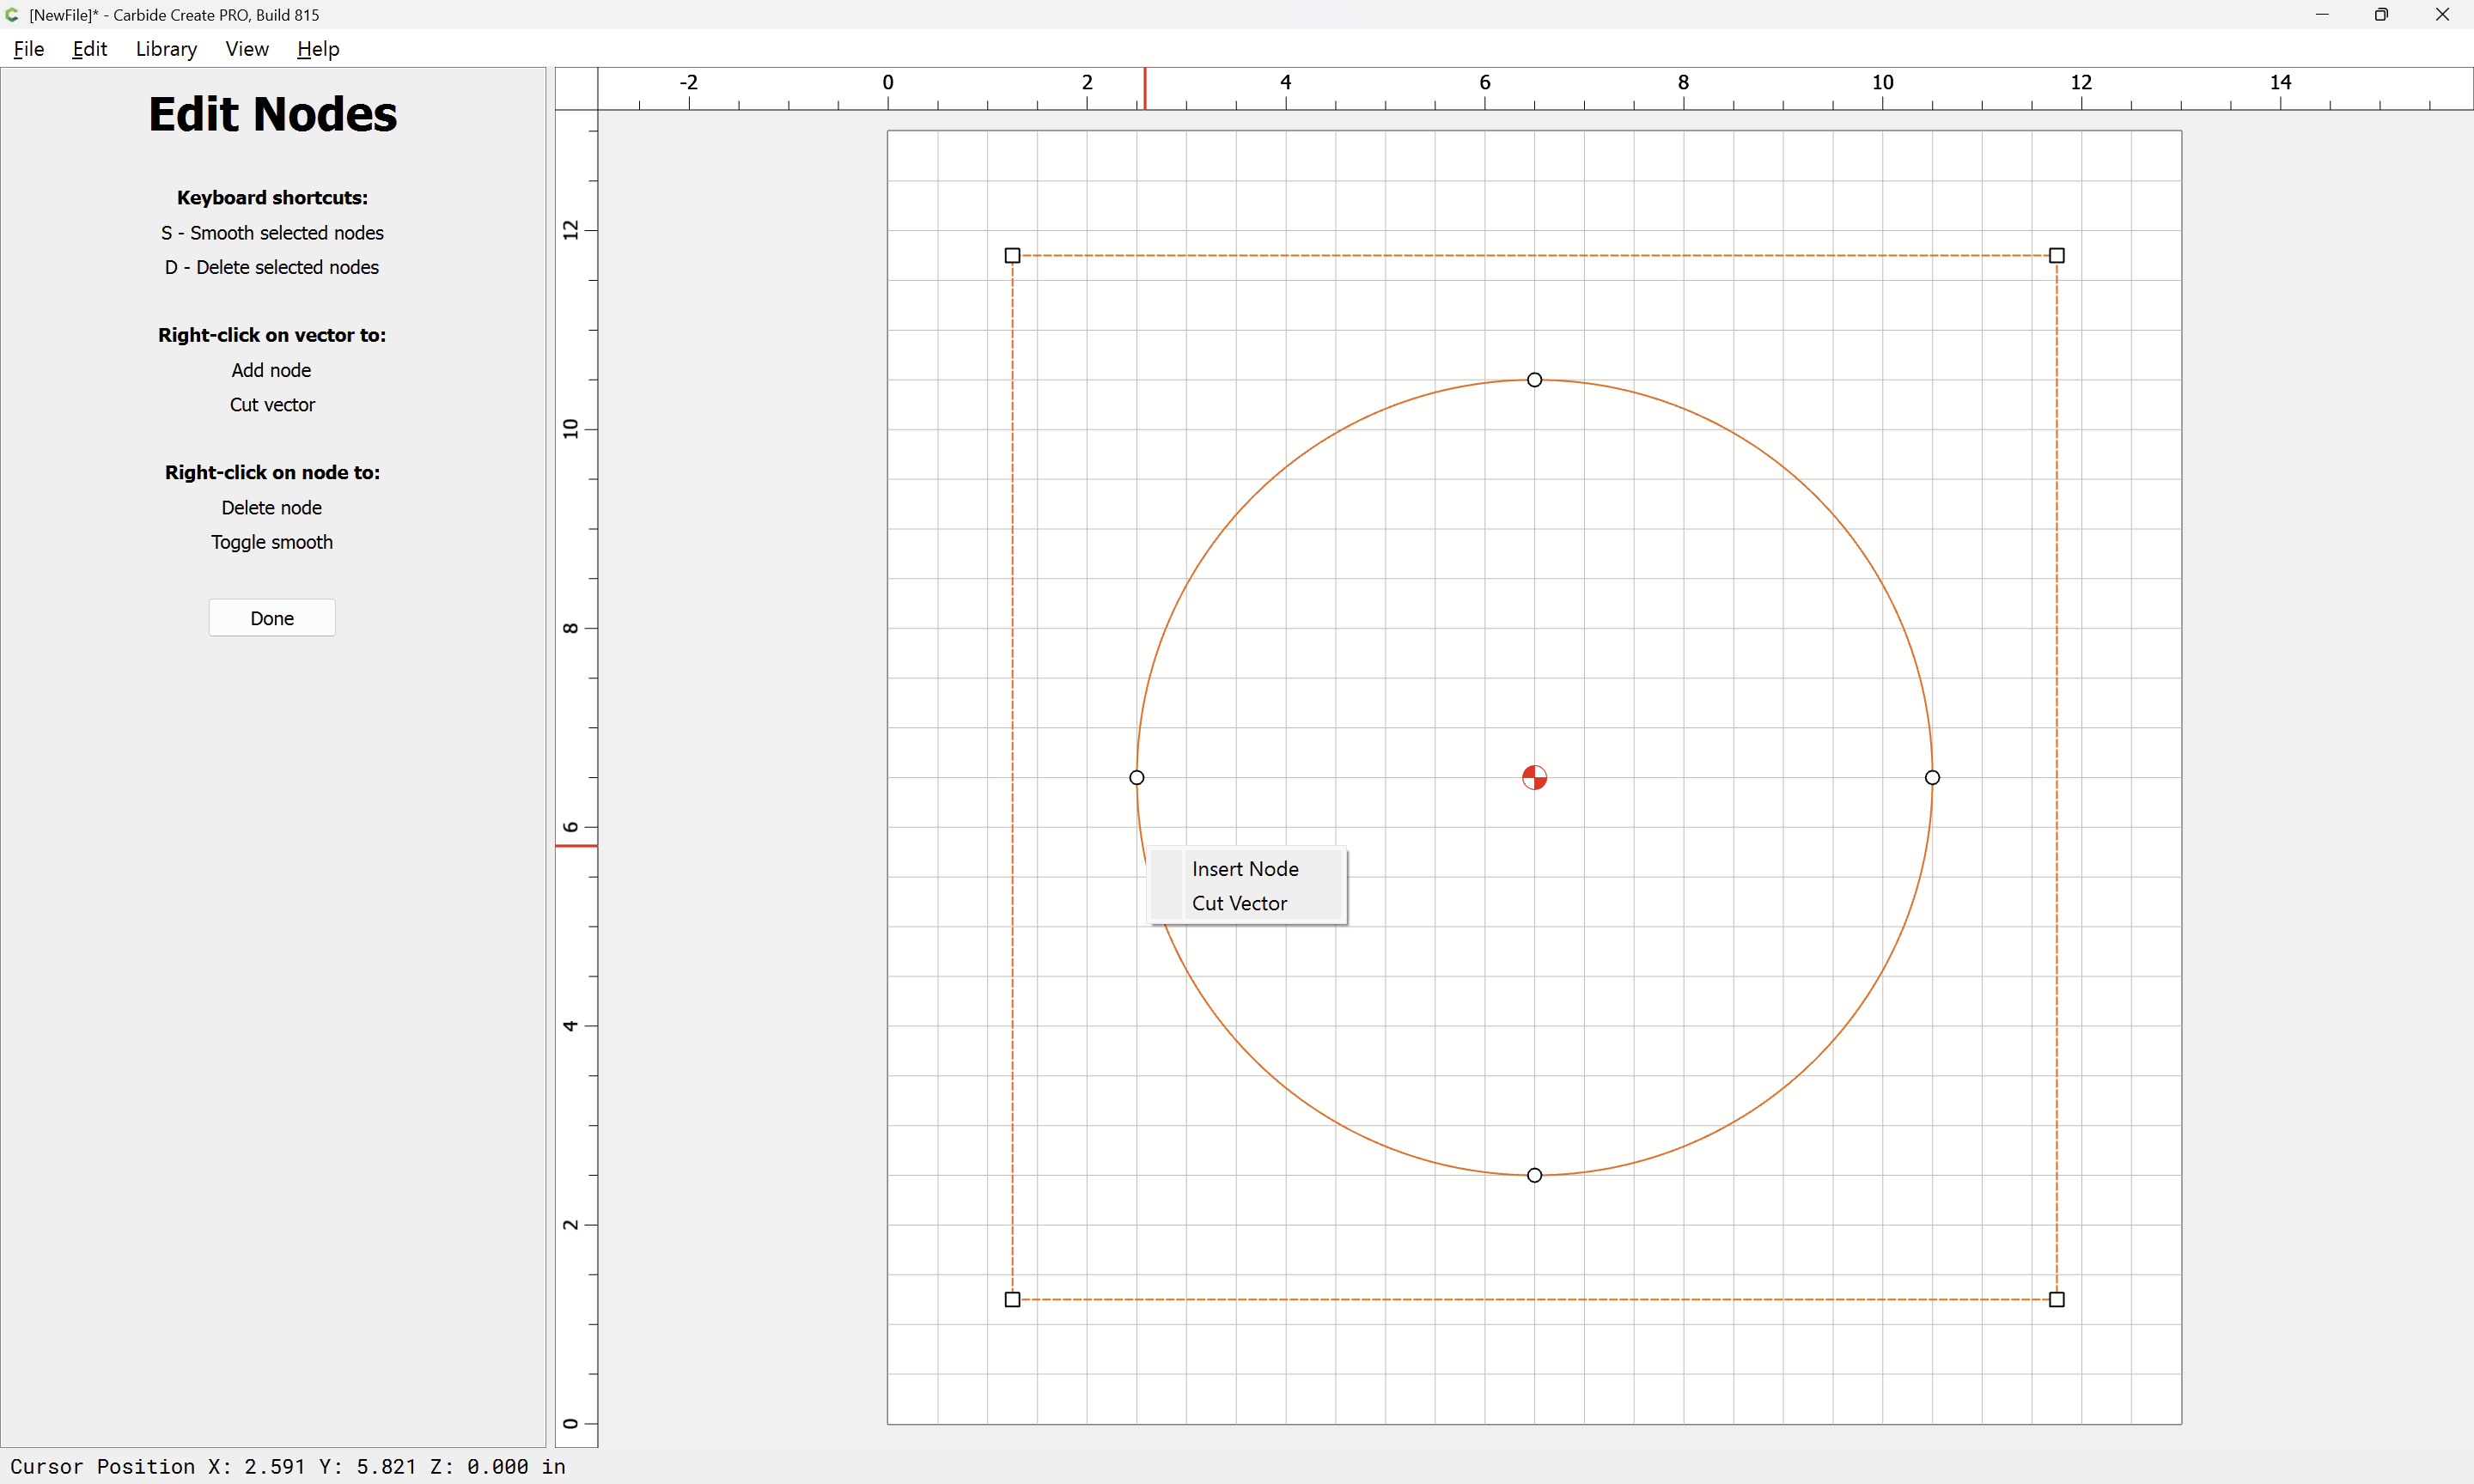
Task: Click 'S - Smooth selected nodes' text
Action: pos(272,233)
